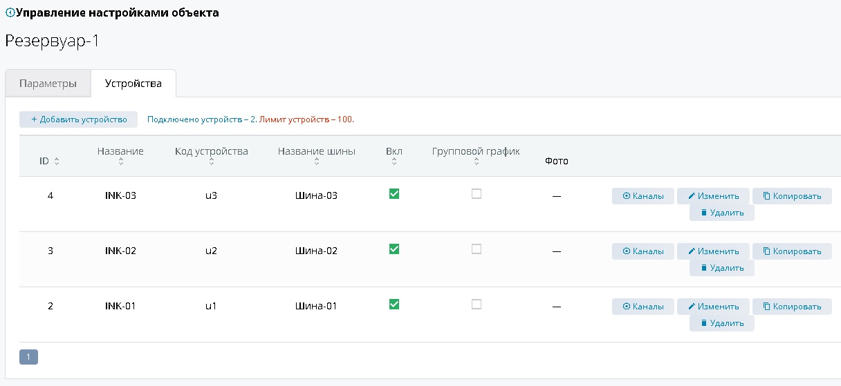Edit device INK-01 via Изменить
Viewport: 841px width, 386px height.
click(713, 307)
